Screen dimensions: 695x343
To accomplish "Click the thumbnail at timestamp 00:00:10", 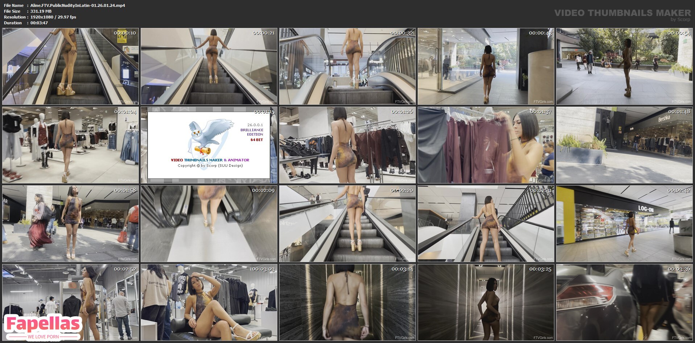I will 70,66.
